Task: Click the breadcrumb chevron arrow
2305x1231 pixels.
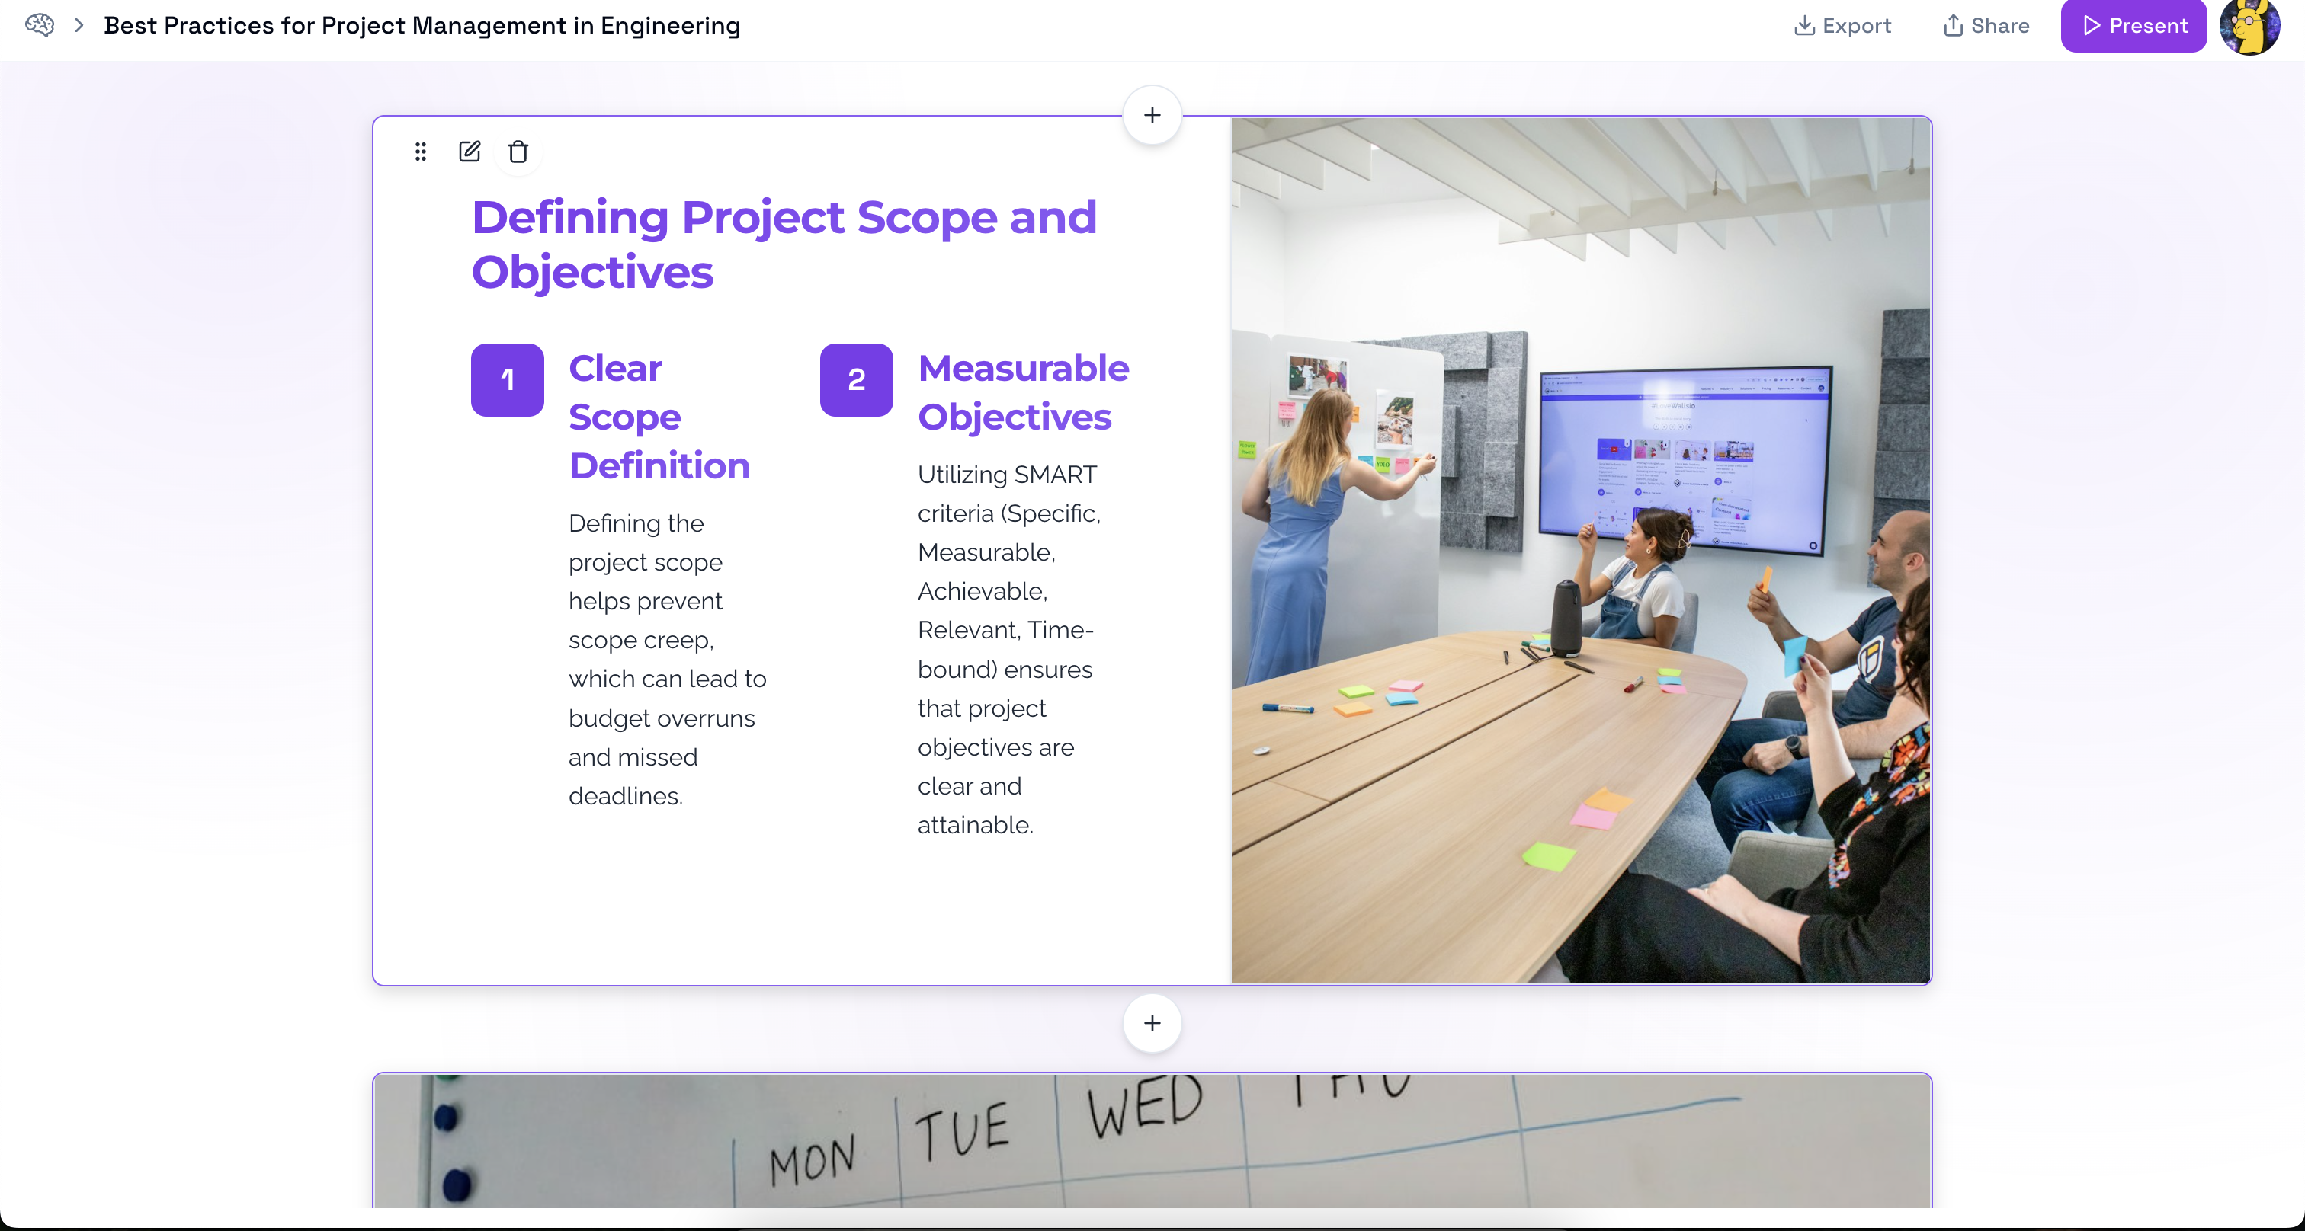Action: [x=79, y=25]
